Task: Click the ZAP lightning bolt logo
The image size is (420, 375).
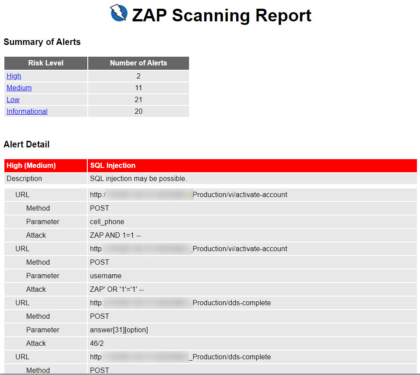Action: click(x=119, y=13)
